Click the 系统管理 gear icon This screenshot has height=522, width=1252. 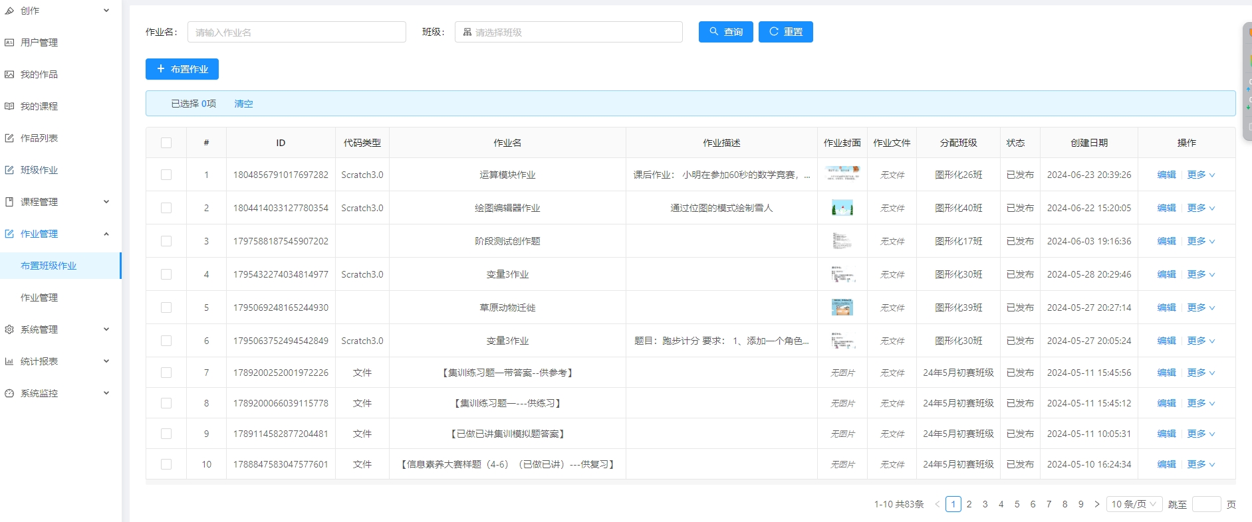coord(9,329)
